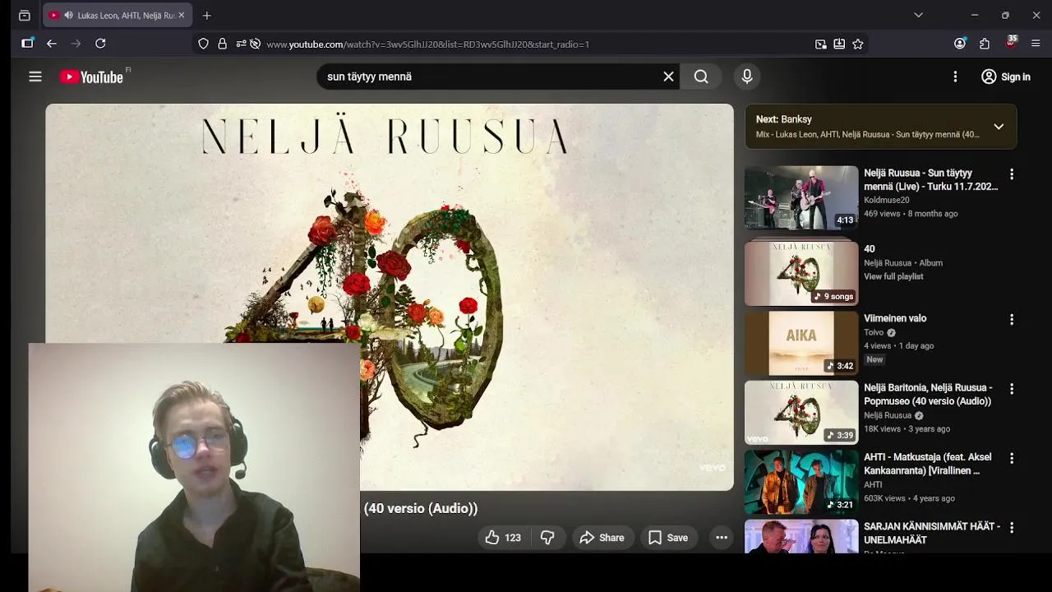Open the AIKA Viimeinen valo thumbnail
Image resolution: width=1052 pixels, height=592 pixels.
(x=801, y=343)
